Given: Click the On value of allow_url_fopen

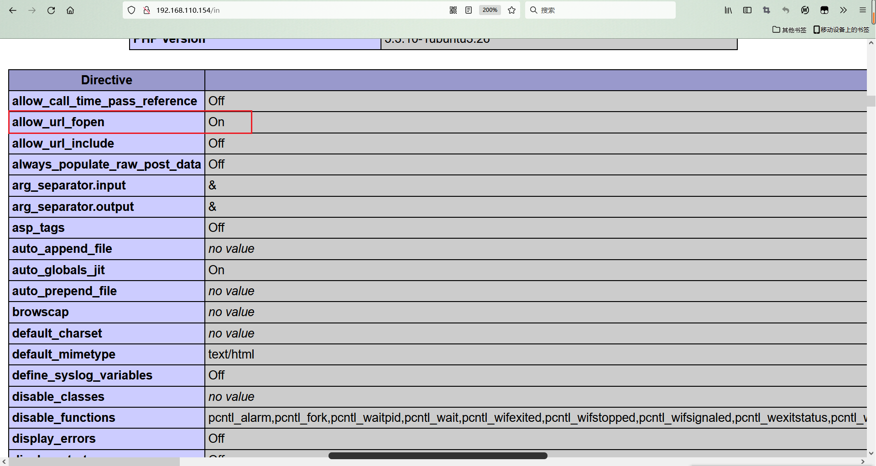Looking at the screenshot, I should coord(216,122).
